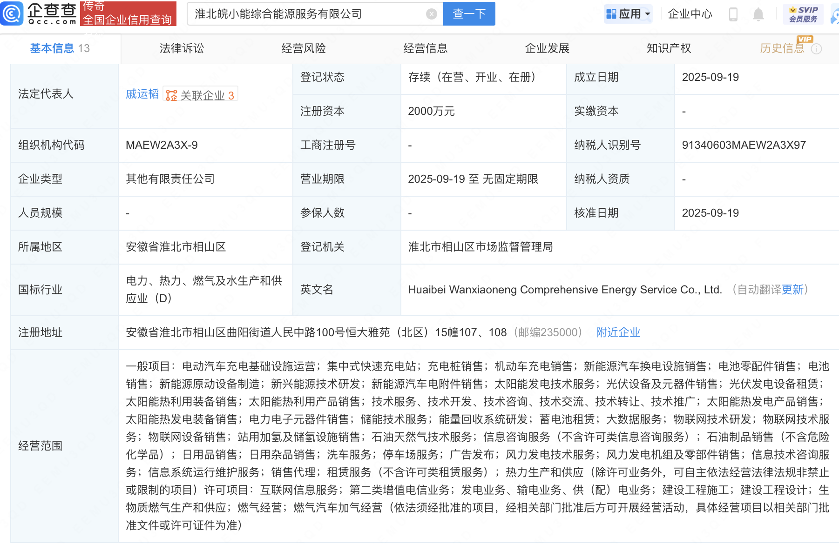Expand the 应用 dropdown menu

(x=628, y=14)
